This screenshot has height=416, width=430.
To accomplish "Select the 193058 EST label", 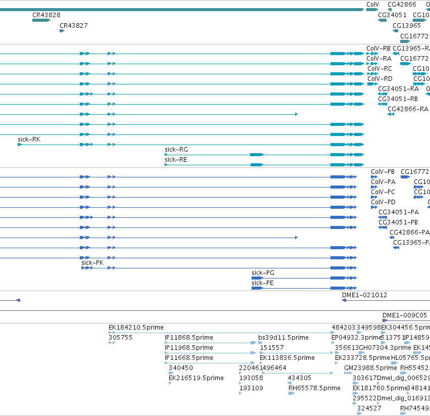I will click(x=251, y=378).
